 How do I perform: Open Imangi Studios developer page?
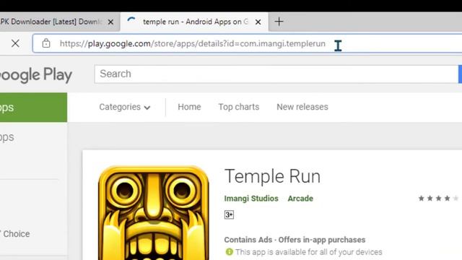[251, 199]
